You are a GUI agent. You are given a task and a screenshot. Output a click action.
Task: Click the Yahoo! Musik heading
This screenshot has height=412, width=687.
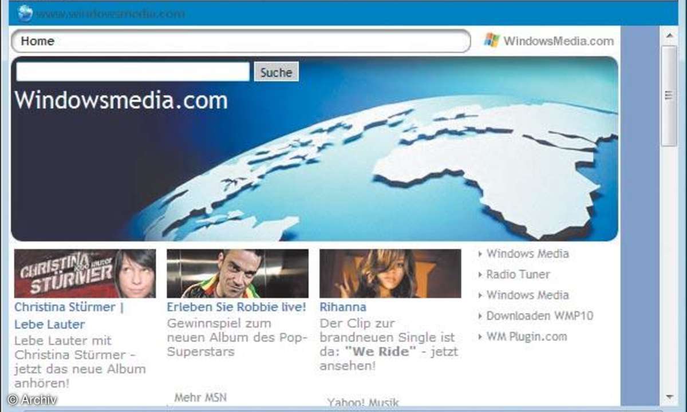coord(363,403)
